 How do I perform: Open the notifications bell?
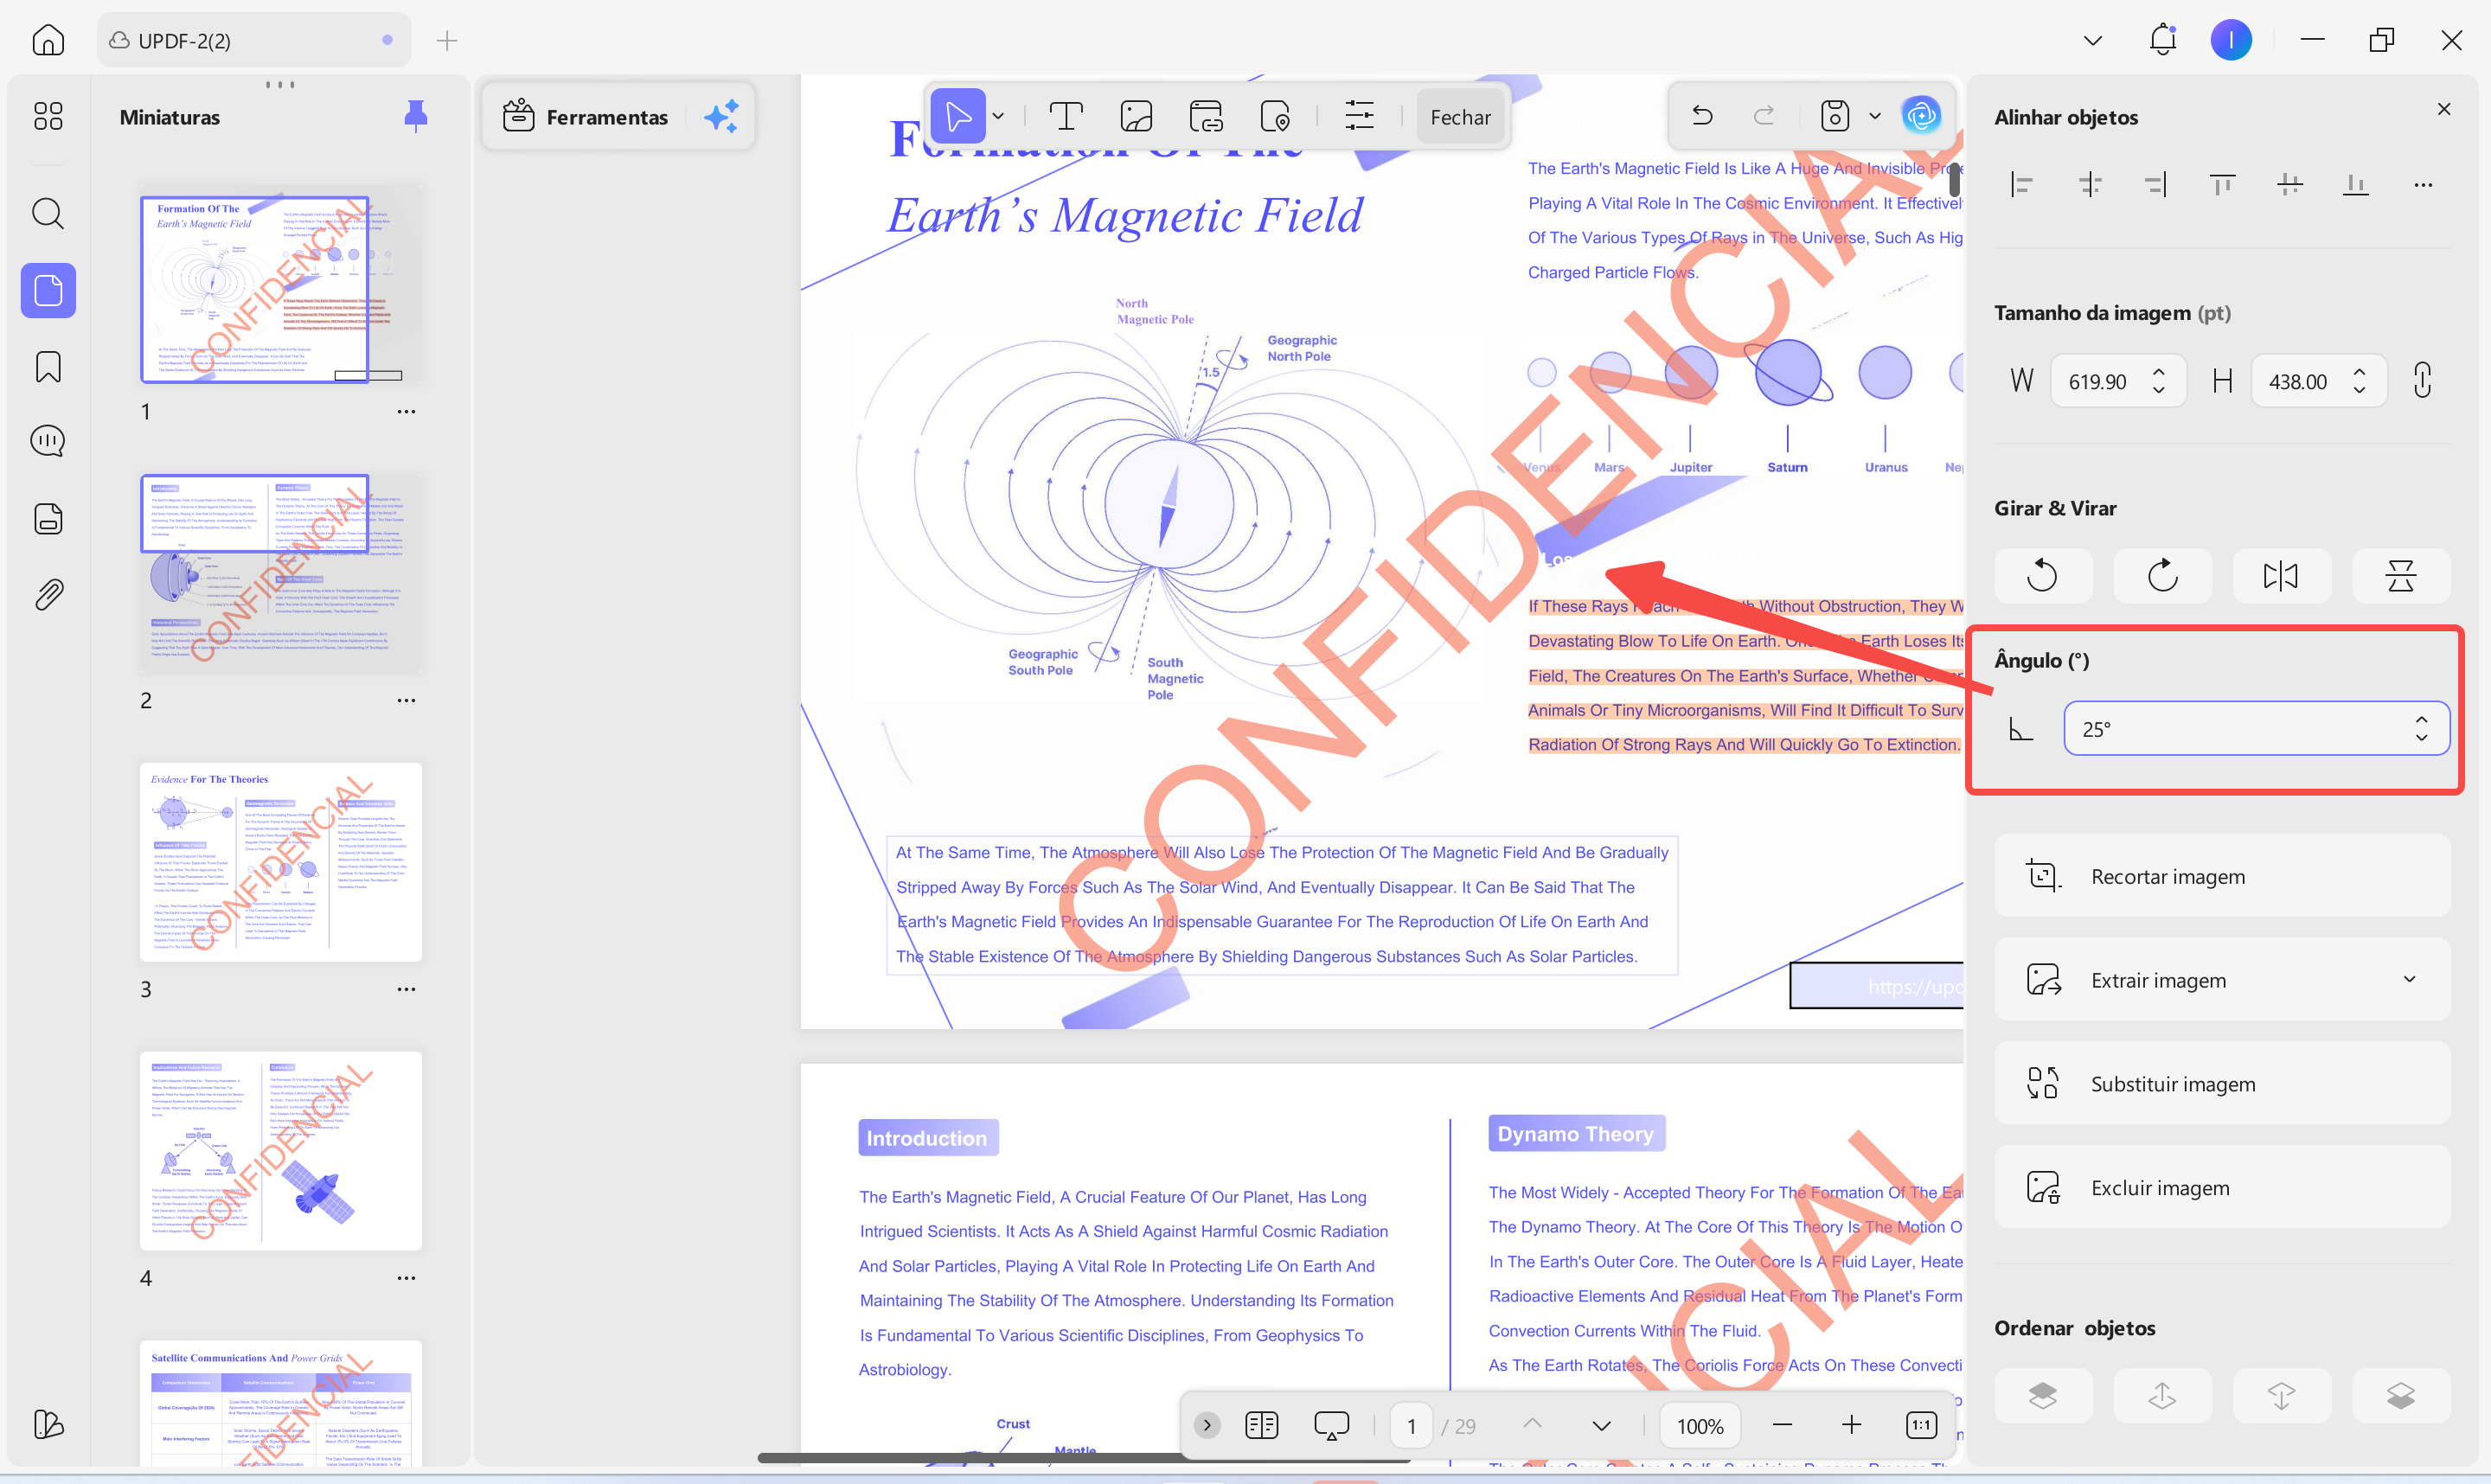(x=2162, y=40)
